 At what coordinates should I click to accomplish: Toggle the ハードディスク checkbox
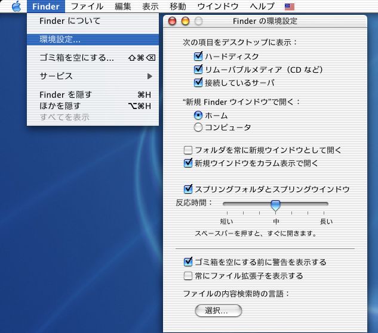tap(199, 57)
